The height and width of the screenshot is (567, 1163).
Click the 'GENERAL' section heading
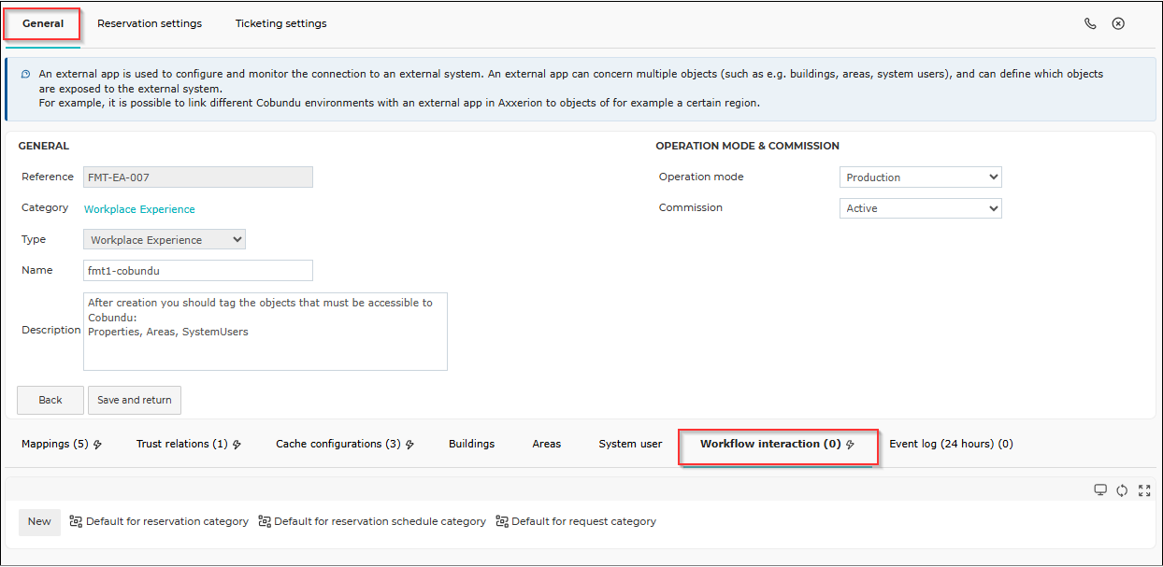(x=45, y=146)
